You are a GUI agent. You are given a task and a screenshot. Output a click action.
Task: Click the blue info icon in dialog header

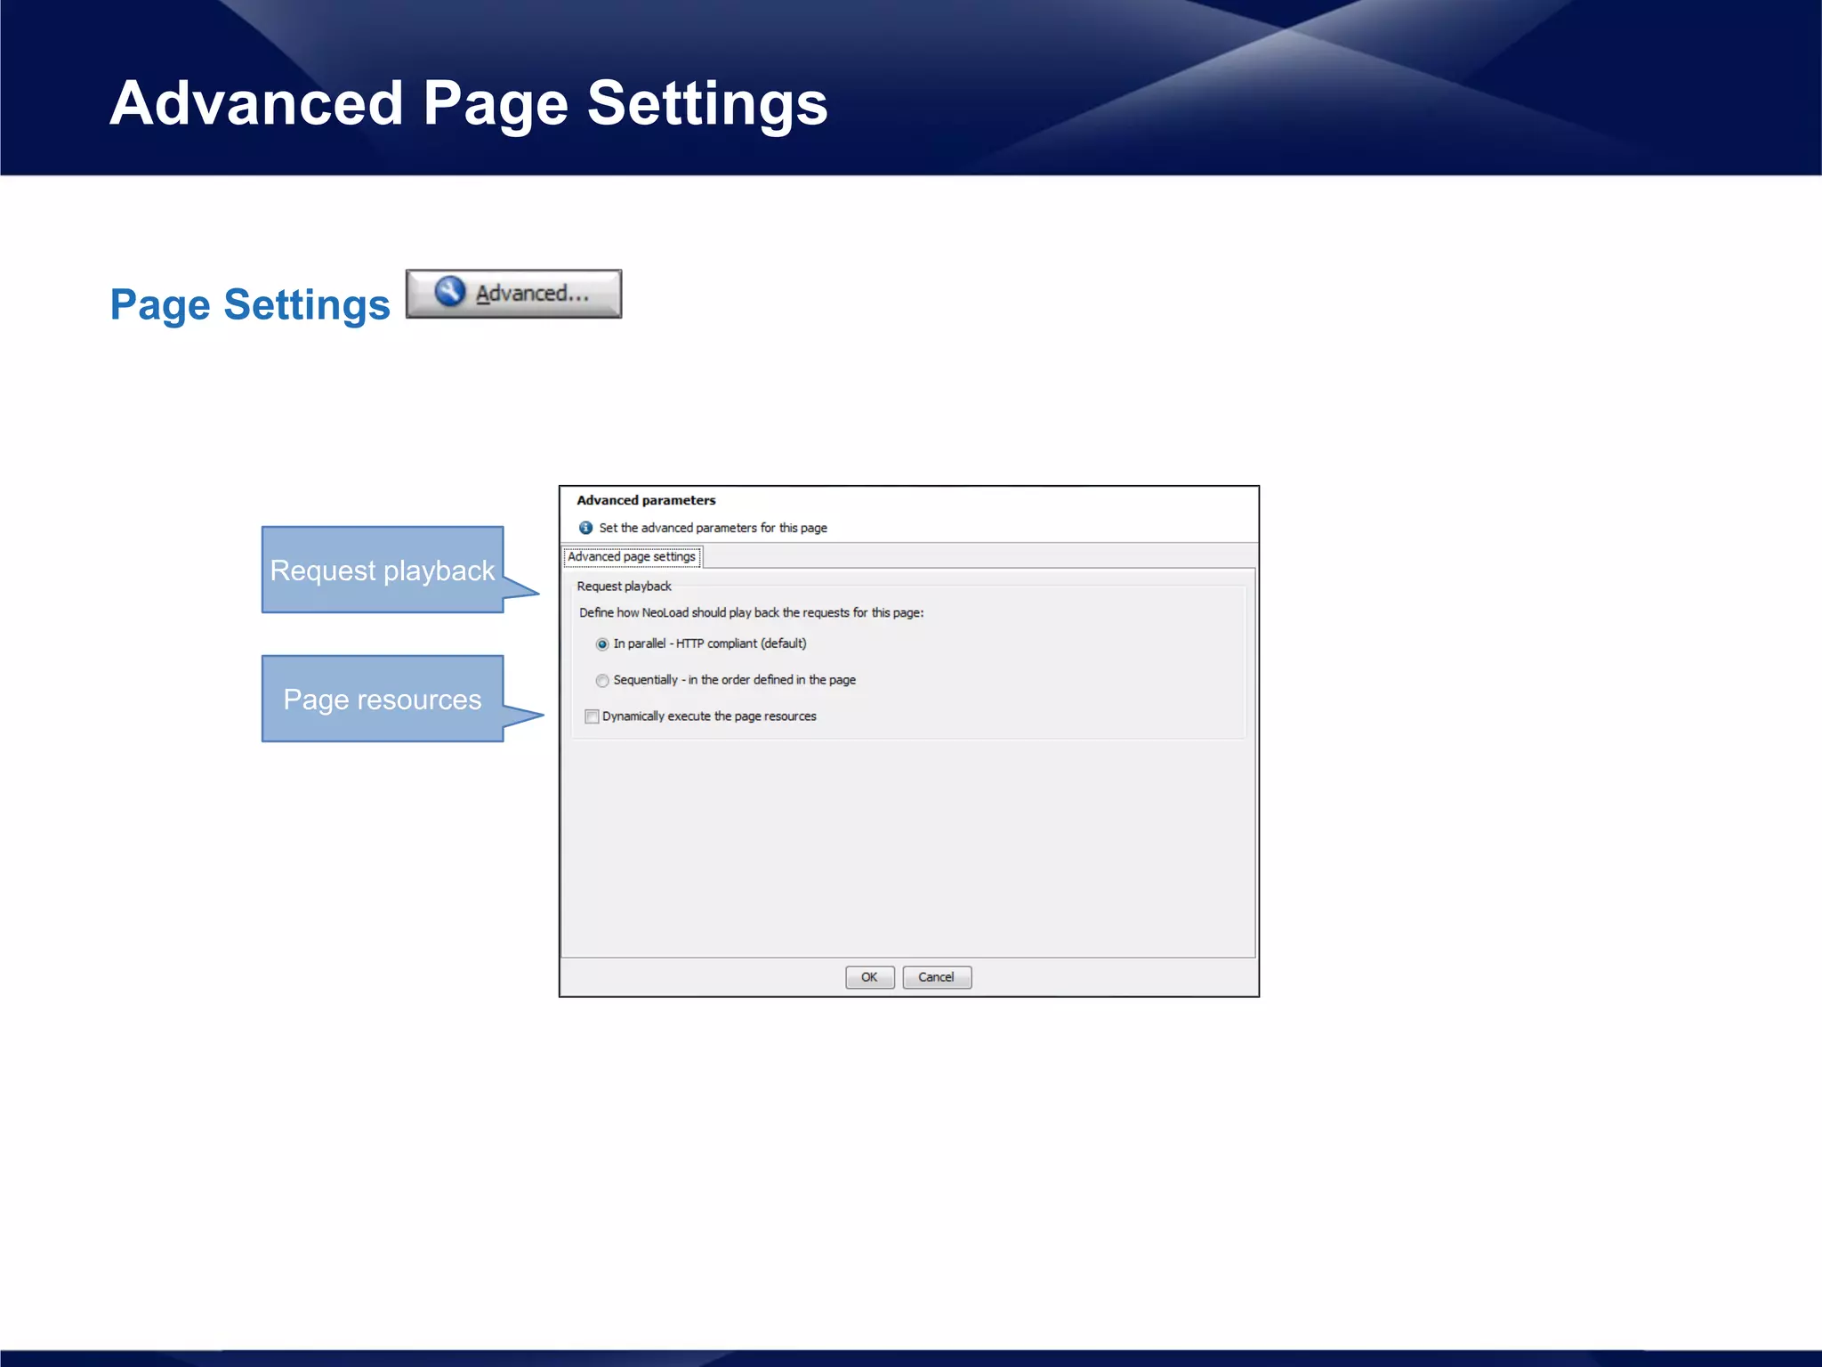pyautogui.click(x=585, y=528)
